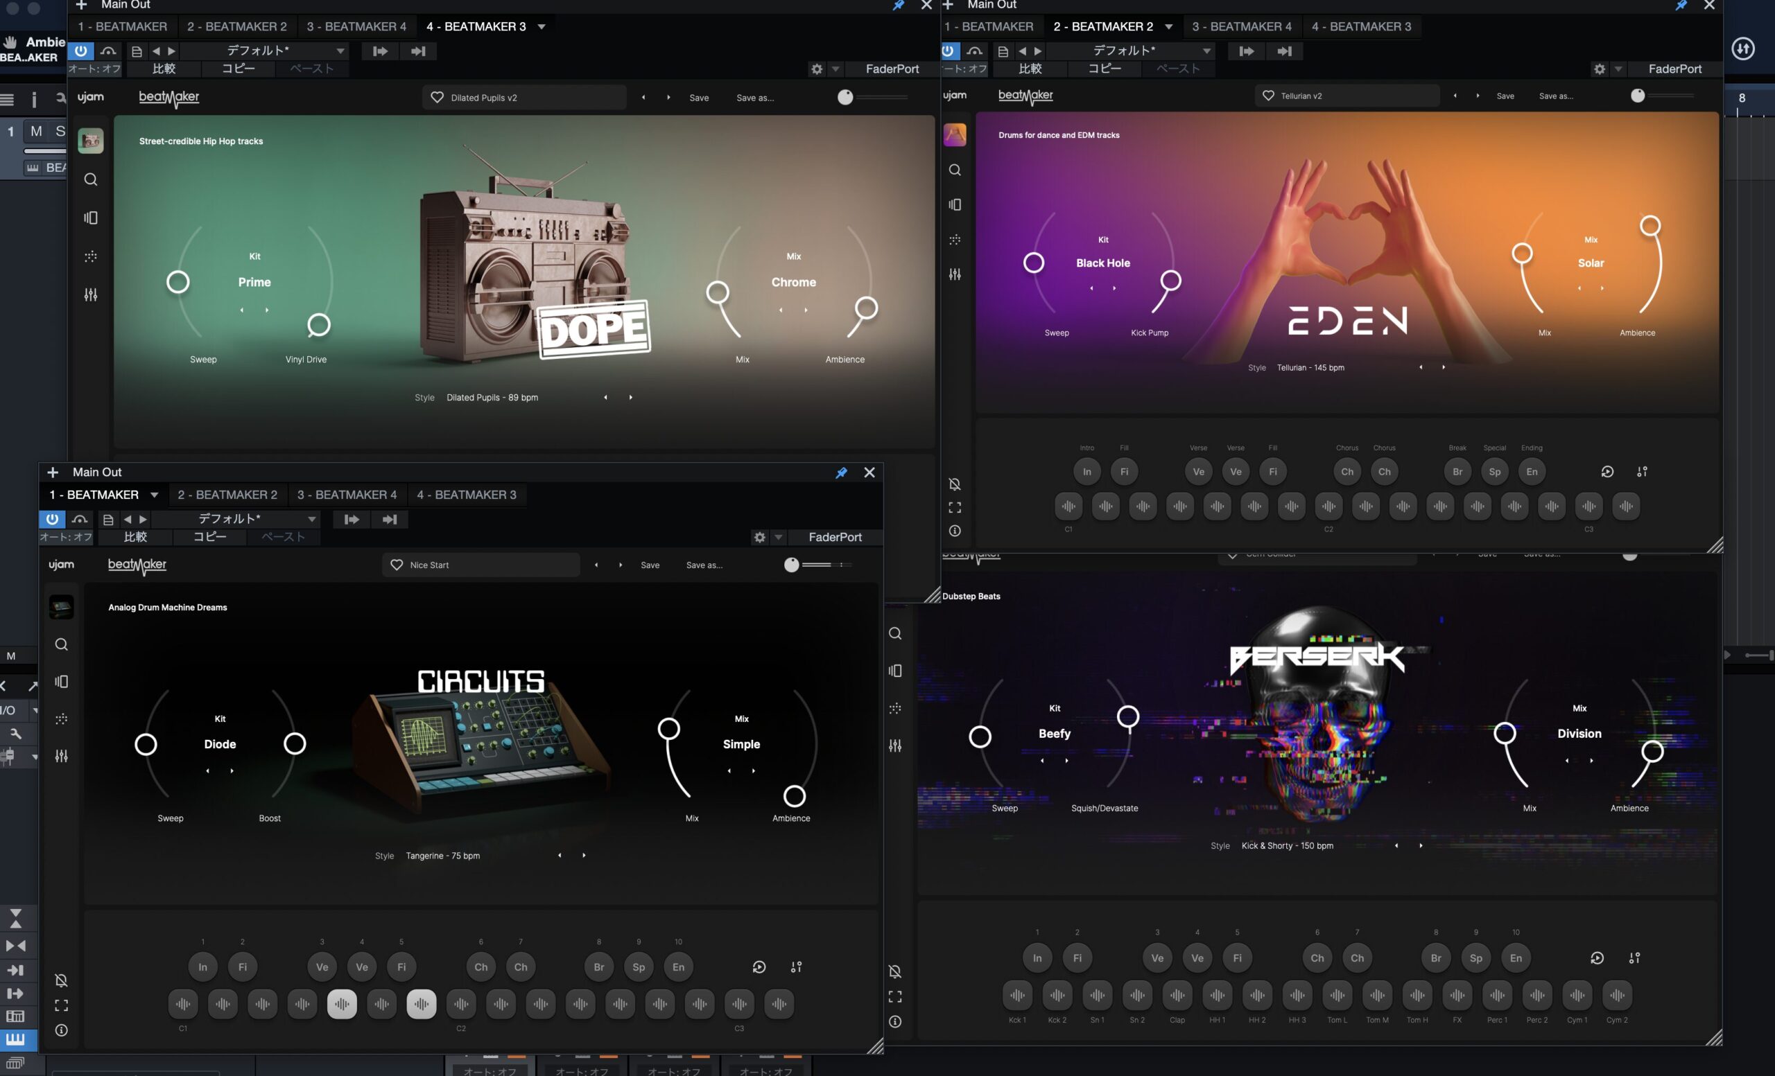The image size is (1775, 1076).
Task: Open the デフォルト preset dropdown in the DOPE window
Action: click(x=264, y=51)
